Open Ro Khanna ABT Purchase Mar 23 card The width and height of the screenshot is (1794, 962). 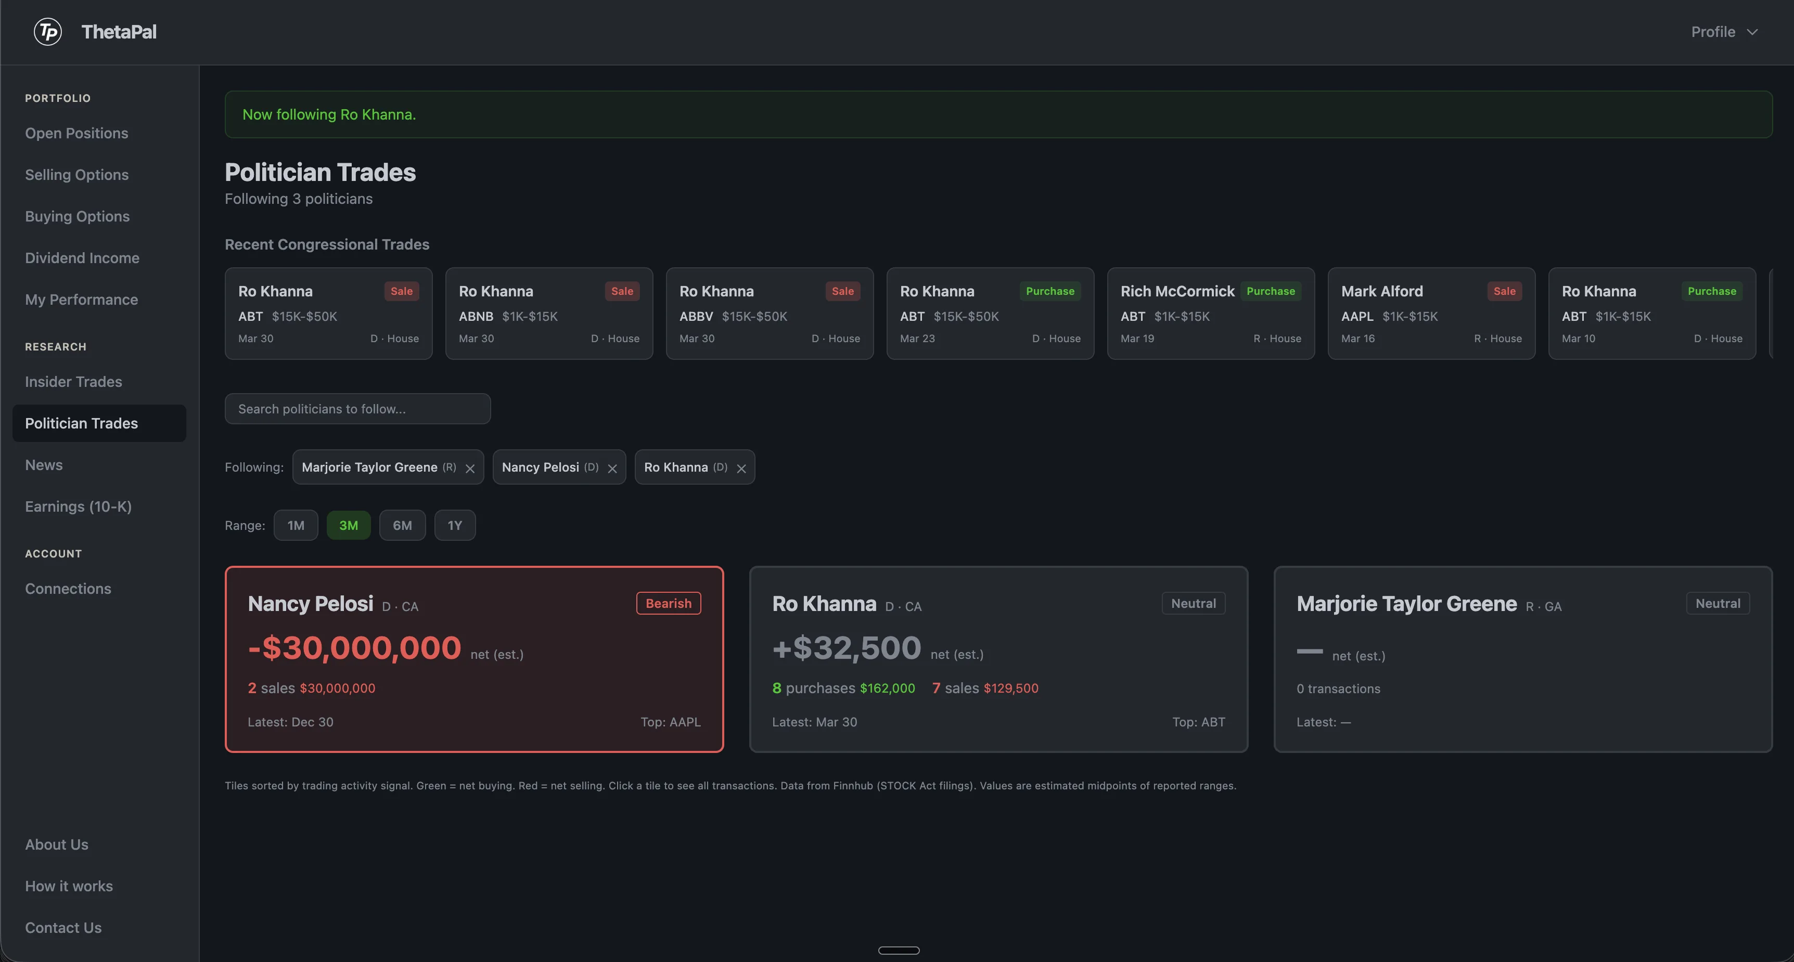990,313
